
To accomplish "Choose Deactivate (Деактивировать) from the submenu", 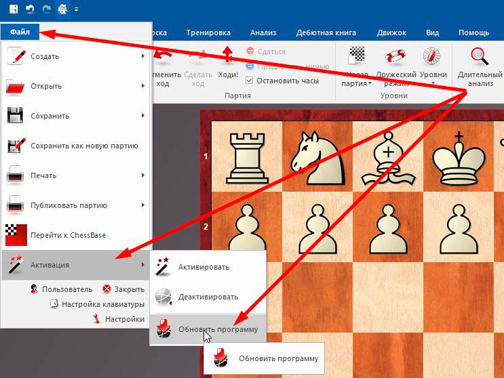I will 207,297.
